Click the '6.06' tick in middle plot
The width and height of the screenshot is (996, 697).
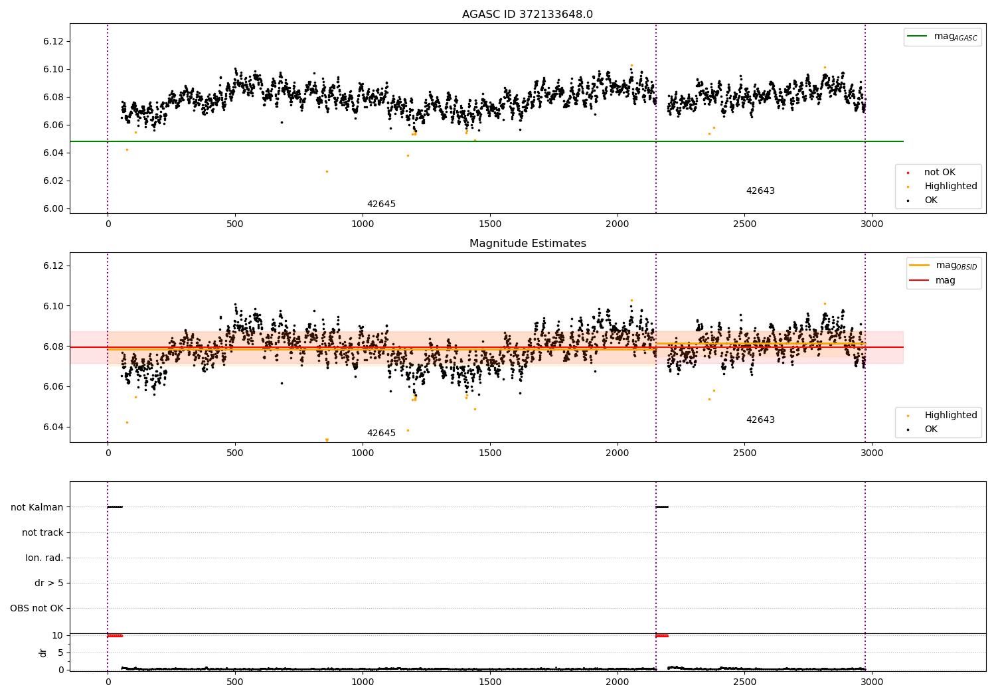(53, 387)
